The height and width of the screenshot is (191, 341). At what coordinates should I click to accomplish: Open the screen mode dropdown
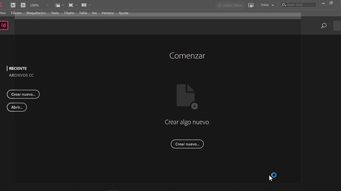pyautogui.click(x=72, y=5)
